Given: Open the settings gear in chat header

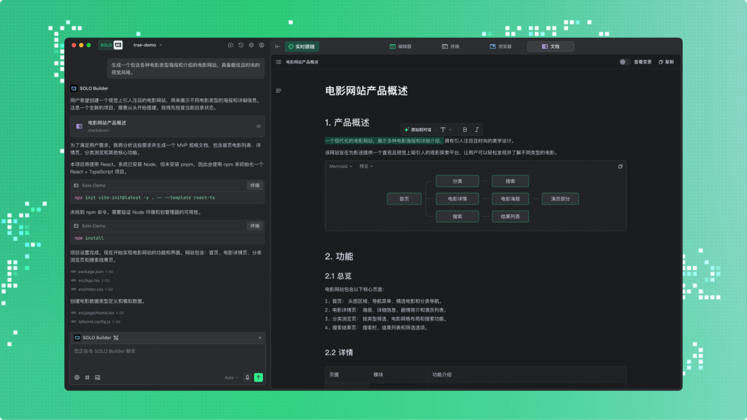Looking at the screenshot, I should (252, 45).
